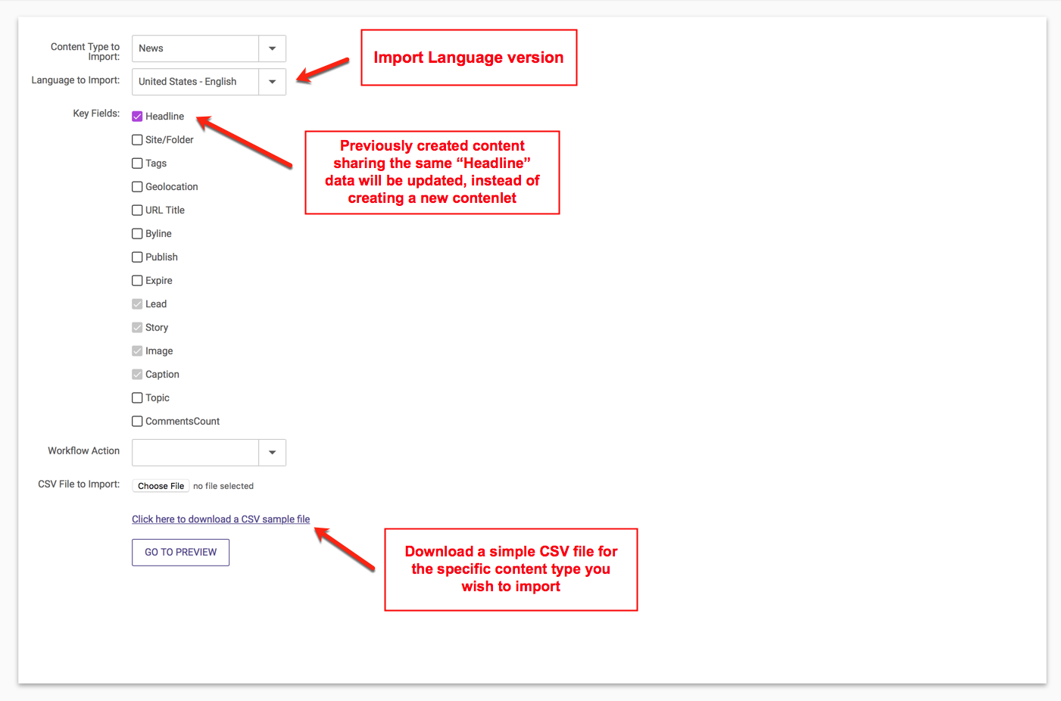Uncheck the Headline key field checkbox
The width and height of the screenshot is (1061, 701).
[x=137, y=117]
